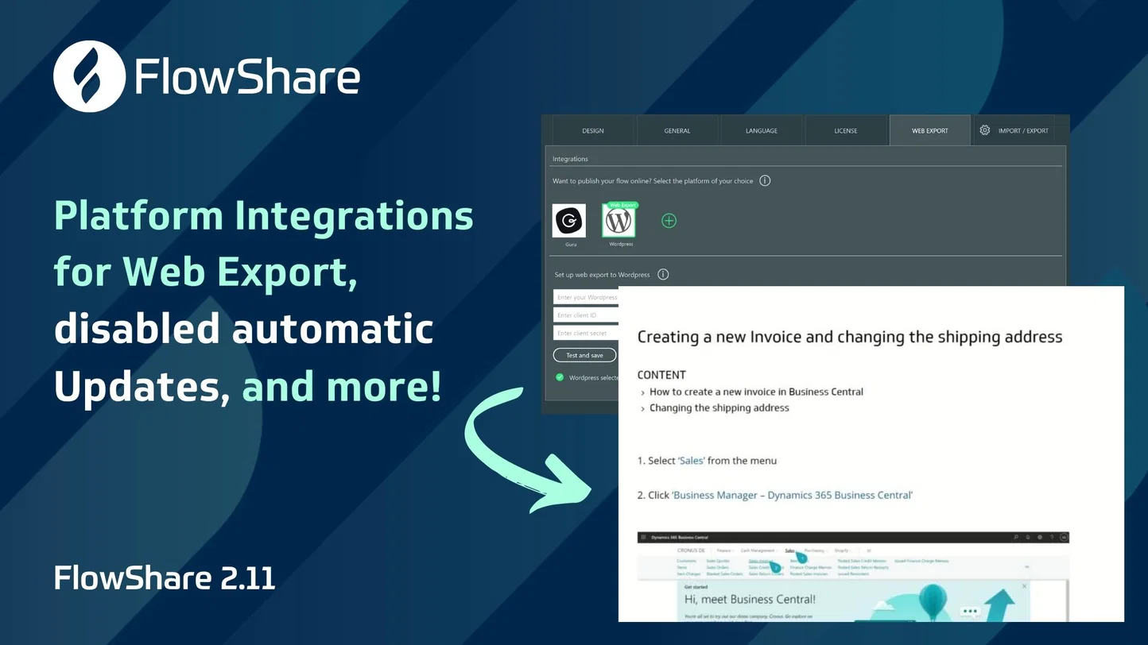Switch to the Design tab
This screenshot has height=645, width=1148.
pyautogui.click(x=593, y=130)
